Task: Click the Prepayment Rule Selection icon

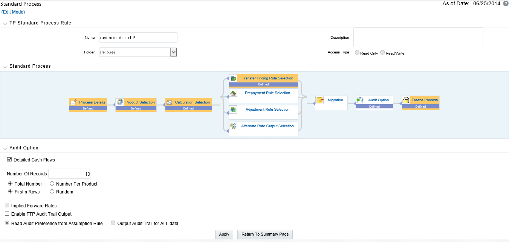Action: 233,93
